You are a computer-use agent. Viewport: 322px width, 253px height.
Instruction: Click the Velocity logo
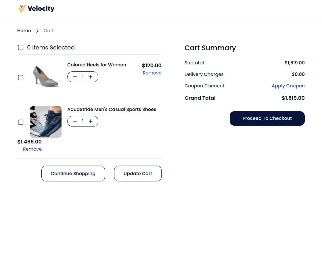click(36, 9)
